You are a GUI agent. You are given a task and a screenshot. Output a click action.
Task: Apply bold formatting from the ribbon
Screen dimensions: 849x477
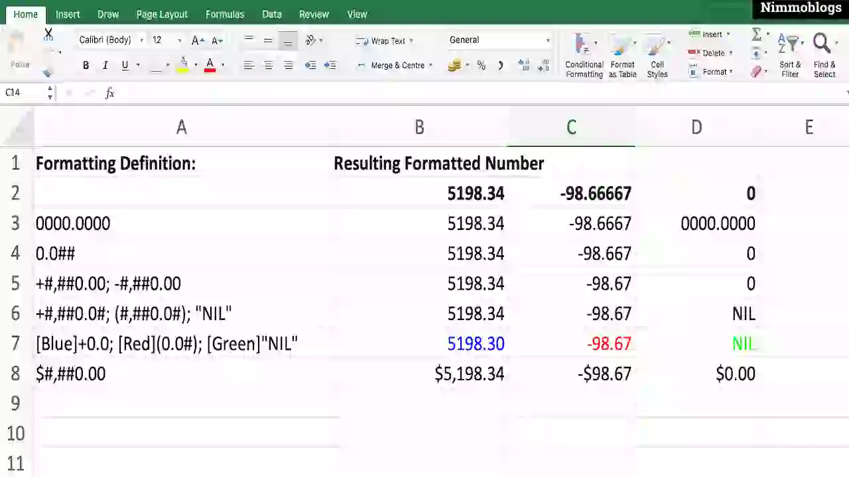click(86, 65)
